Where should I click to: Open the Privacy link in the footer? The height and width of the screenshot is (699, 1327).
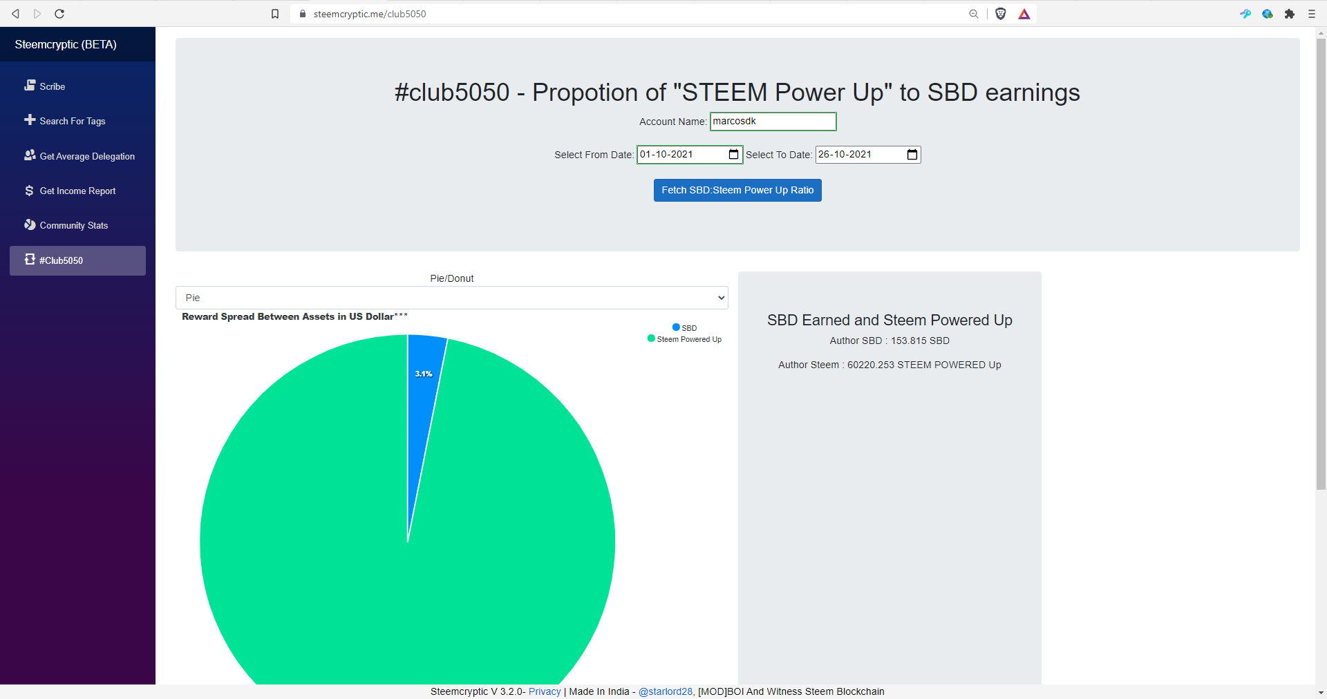pyautogui.click(x=545, y=691)
